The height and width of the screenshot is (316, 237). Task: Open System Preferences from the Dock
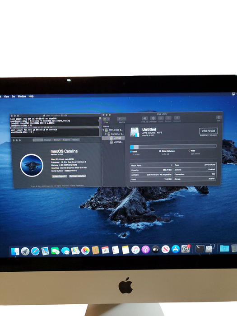click(186, 249)
